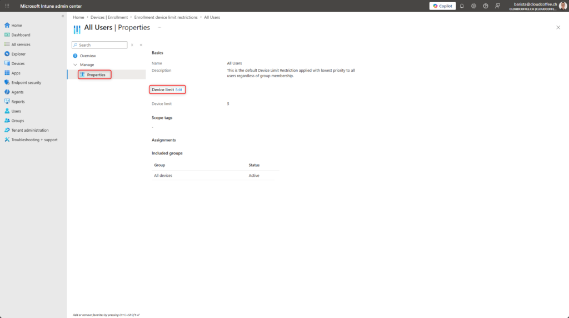Click the Endpoint security shield icon
Viewport: 569px width, 318px height.
[x=7, y=82]
